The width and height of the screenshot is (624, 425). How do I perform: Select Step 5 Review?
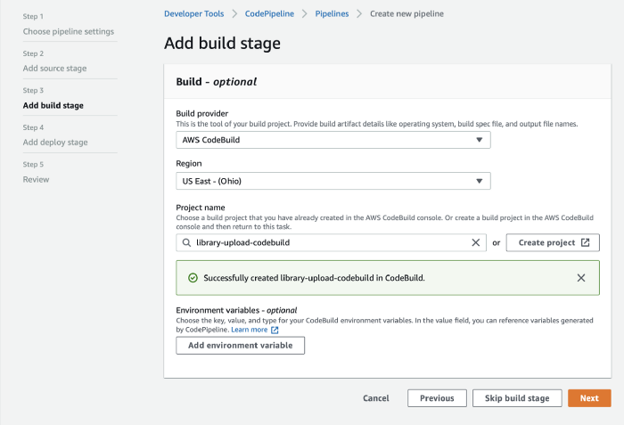(x=36, y=179)
